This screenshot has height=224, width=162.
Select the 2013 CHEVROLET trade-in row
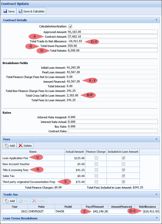pos(81,211)
